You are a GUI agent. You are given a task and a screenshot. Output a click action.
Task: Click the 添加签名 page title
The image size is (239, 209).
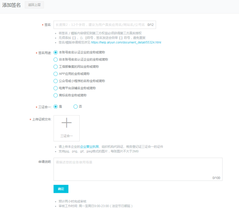(12, 5)
